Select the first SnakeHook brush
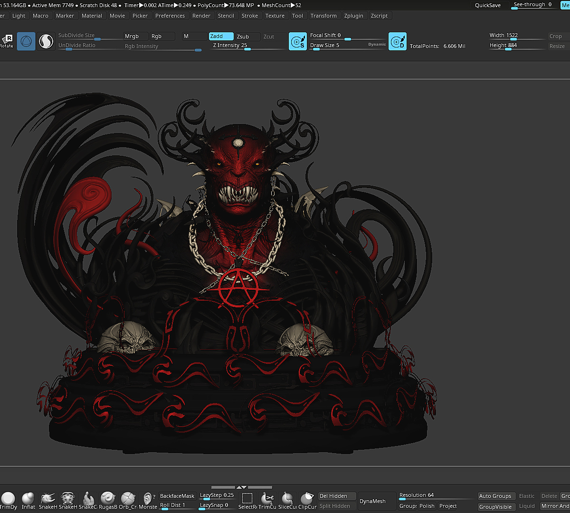This screenshot has height=513, width=570. pos(48,501)
